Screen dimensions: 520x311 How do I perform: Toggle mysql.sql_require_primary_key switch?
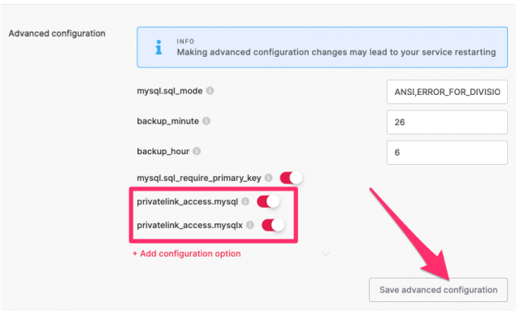pyautogui.click(x=291, y=178)
